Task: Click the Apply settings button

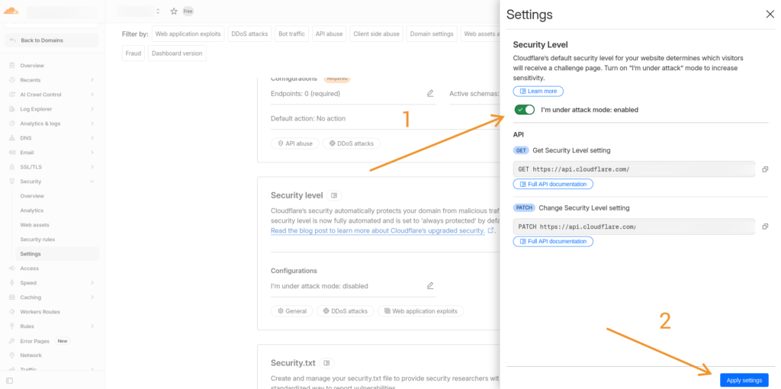Action: click(x=744, y=380)
